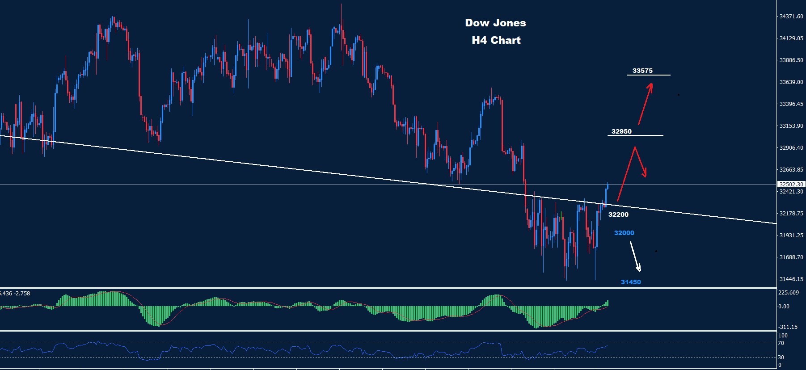The width and height of the screenshot is (806, 370).
Task: Click the 33575 resistance level label
Action: click(x=642, y=71)
